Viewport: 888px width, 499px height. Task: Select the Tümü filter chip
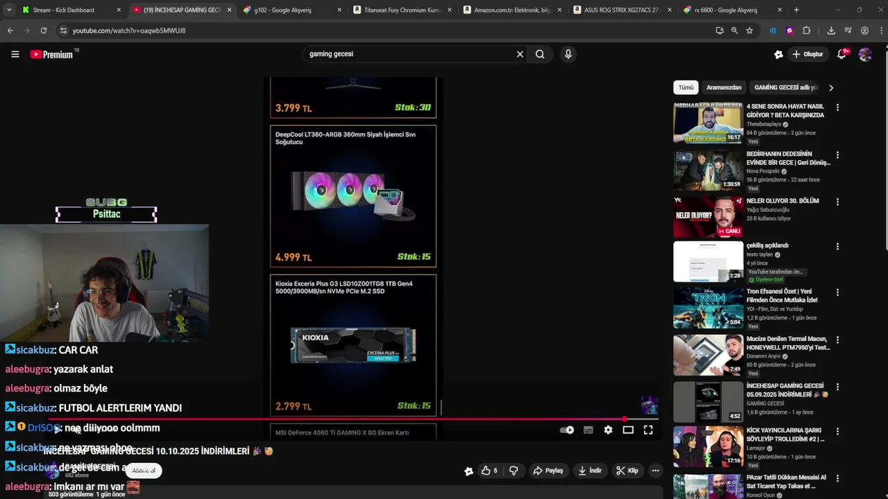pos(685,87)
